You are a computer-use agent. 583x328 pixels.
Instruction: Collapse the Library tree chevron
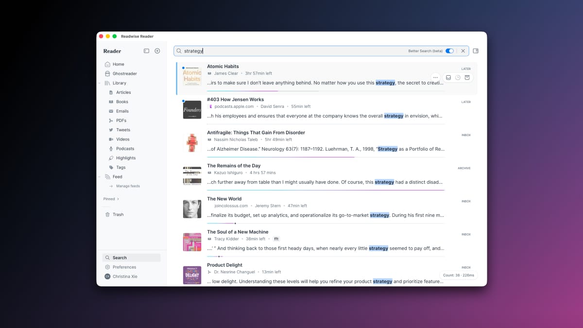coord(100,83)
